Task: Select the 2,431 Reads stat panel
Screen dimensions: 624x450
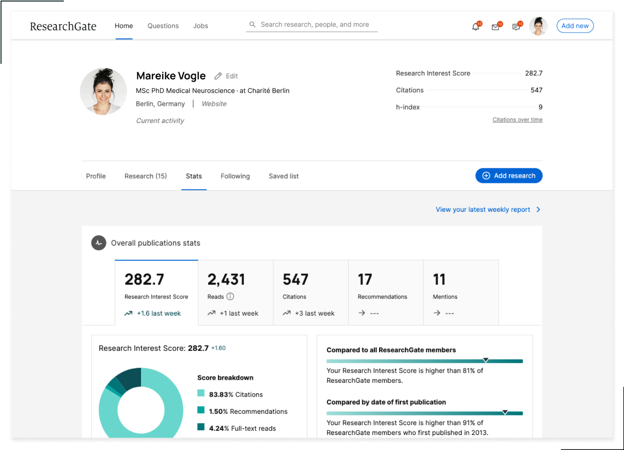Action: (235, 292)
